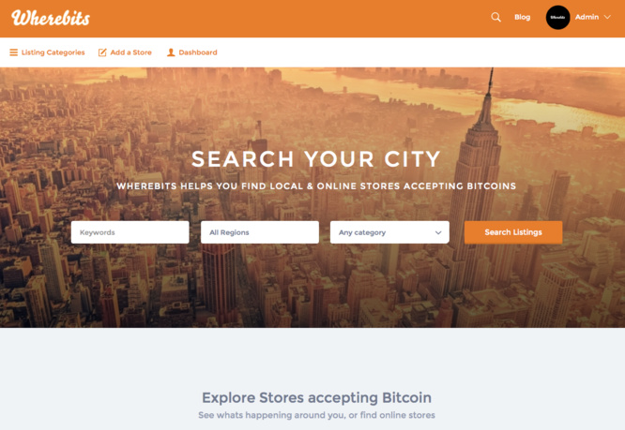
Task: Expand the Admin account chevron
Action: pos(607,17)
